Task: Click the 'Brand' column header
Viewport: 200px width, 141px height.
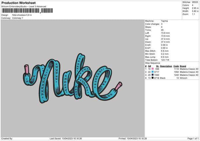Action: click(183, 66)
